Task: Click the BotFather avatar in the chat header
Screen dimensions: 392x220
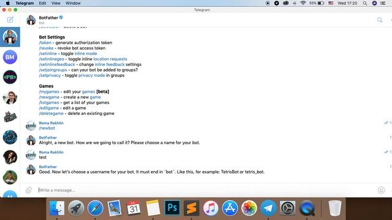Action: click(x=31, y=20)
